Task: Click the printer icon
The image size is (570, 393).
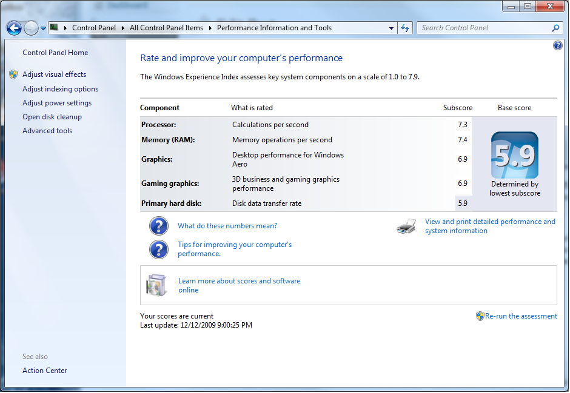Action: click(406, 226)
